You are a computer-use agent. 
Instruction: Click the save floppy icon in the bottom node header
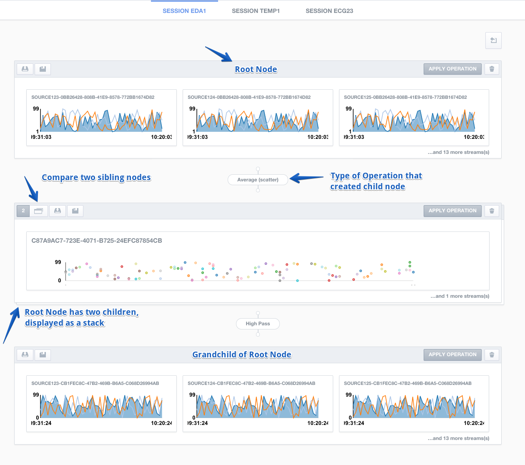click(x=43, y=355)
